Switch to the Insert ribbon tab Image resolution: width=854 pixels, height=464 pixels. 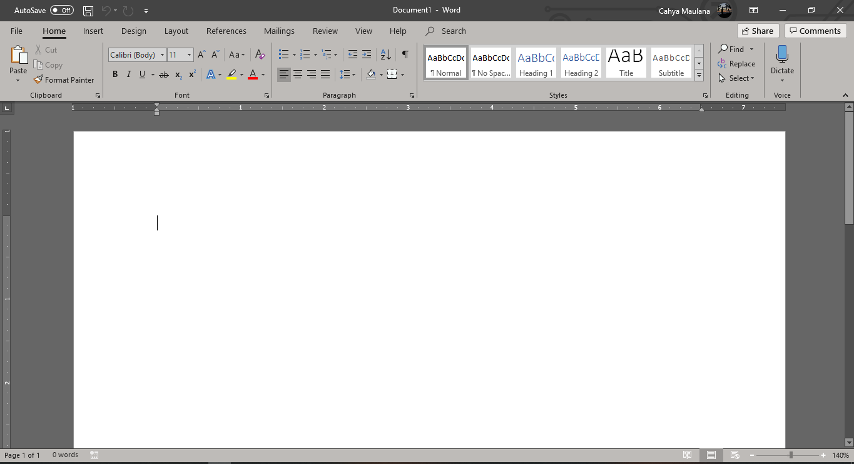pos(93,31)
